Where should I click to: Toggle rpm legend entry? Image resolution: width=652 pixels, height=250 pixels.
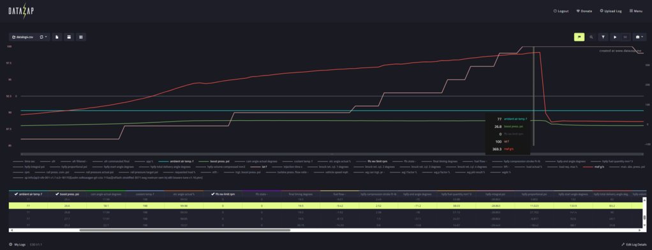coord(21,172)
